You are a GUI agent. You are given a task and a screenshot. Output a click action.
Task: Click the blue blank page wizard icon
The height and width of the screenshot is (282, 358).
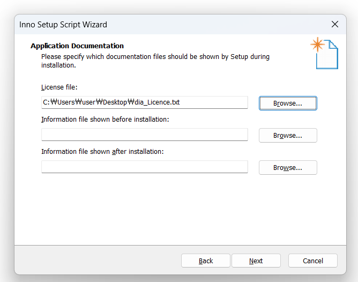327,55
